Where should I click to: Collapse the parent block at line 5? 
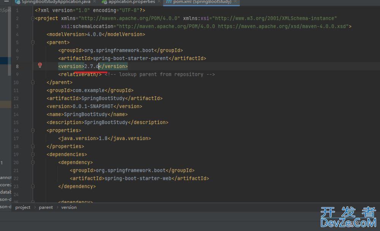click(33, 42)
